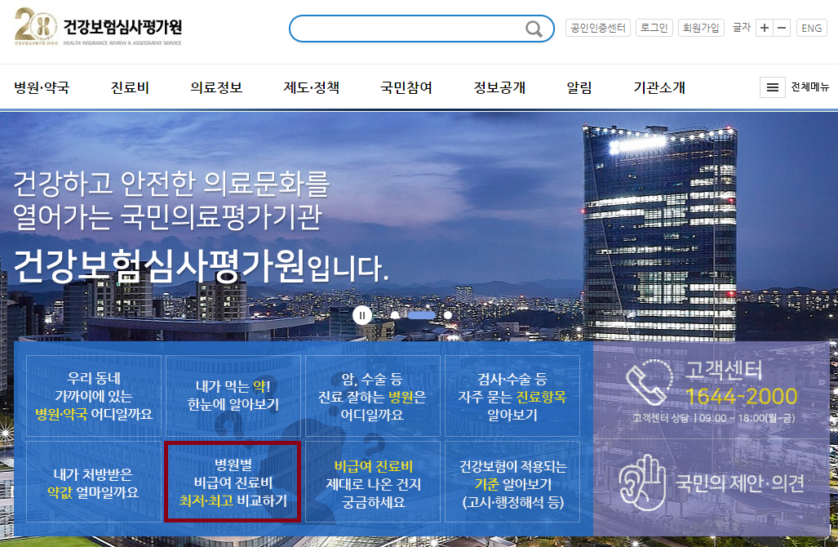This screenshot has height=547, width=838.
Task: Open the 병원·약국 menu
Action: [42, 87]
